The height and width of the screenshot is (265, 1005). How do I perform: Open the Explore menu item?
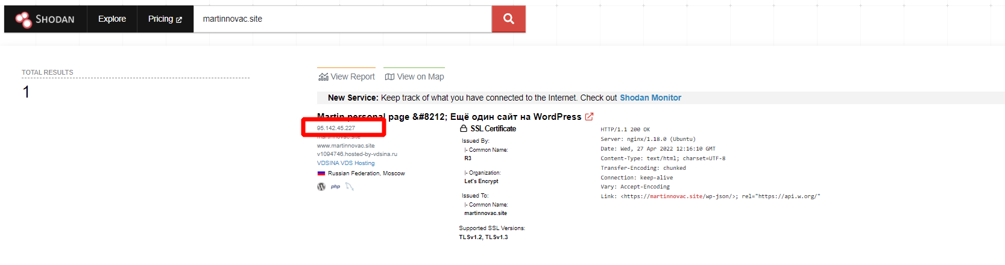(112, 19)
